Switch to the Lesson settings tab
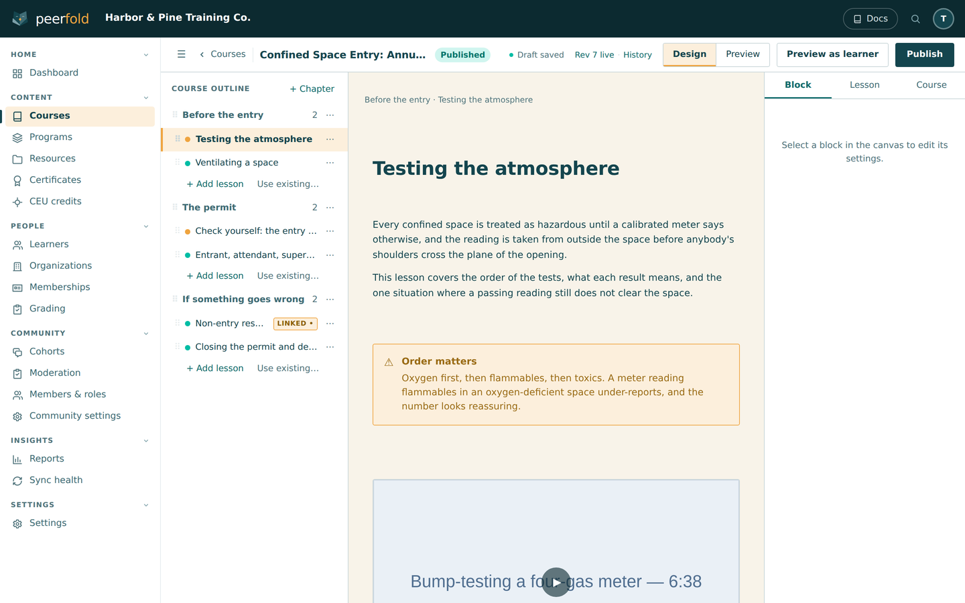The width and height of the screenshot is (965, 603). tap(864, 85)
